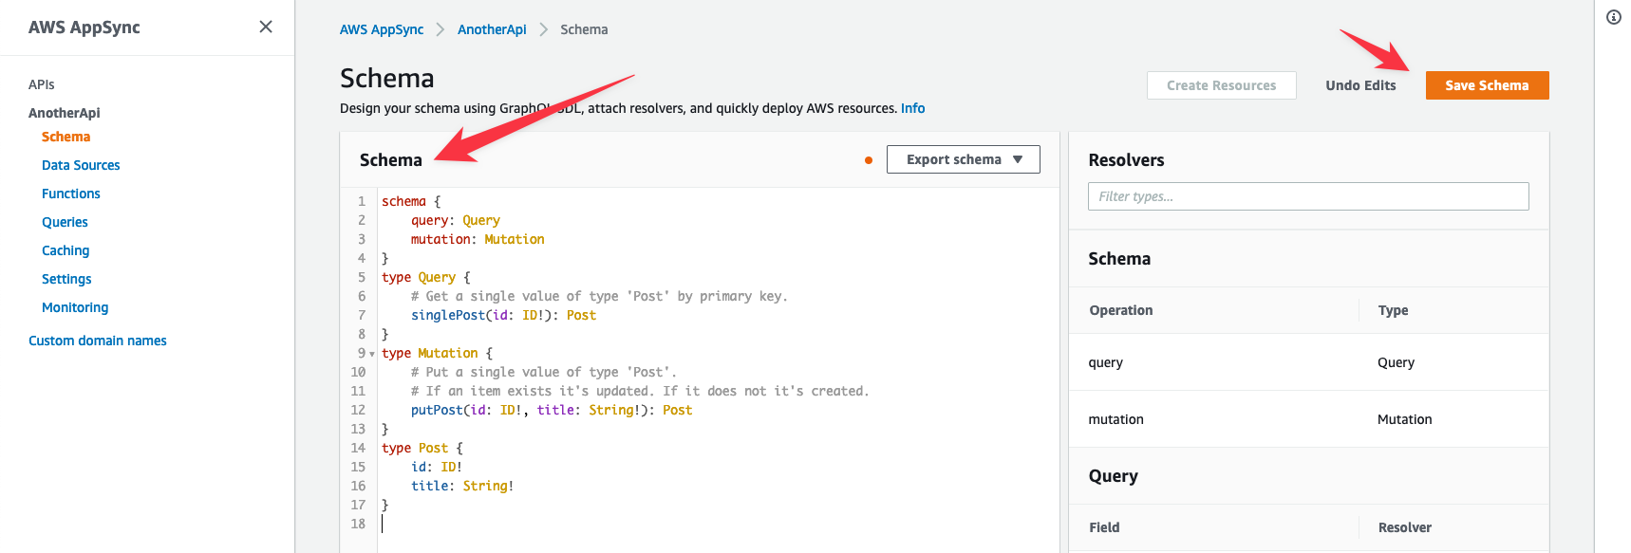Click Undo Edits

[1360, 85]
